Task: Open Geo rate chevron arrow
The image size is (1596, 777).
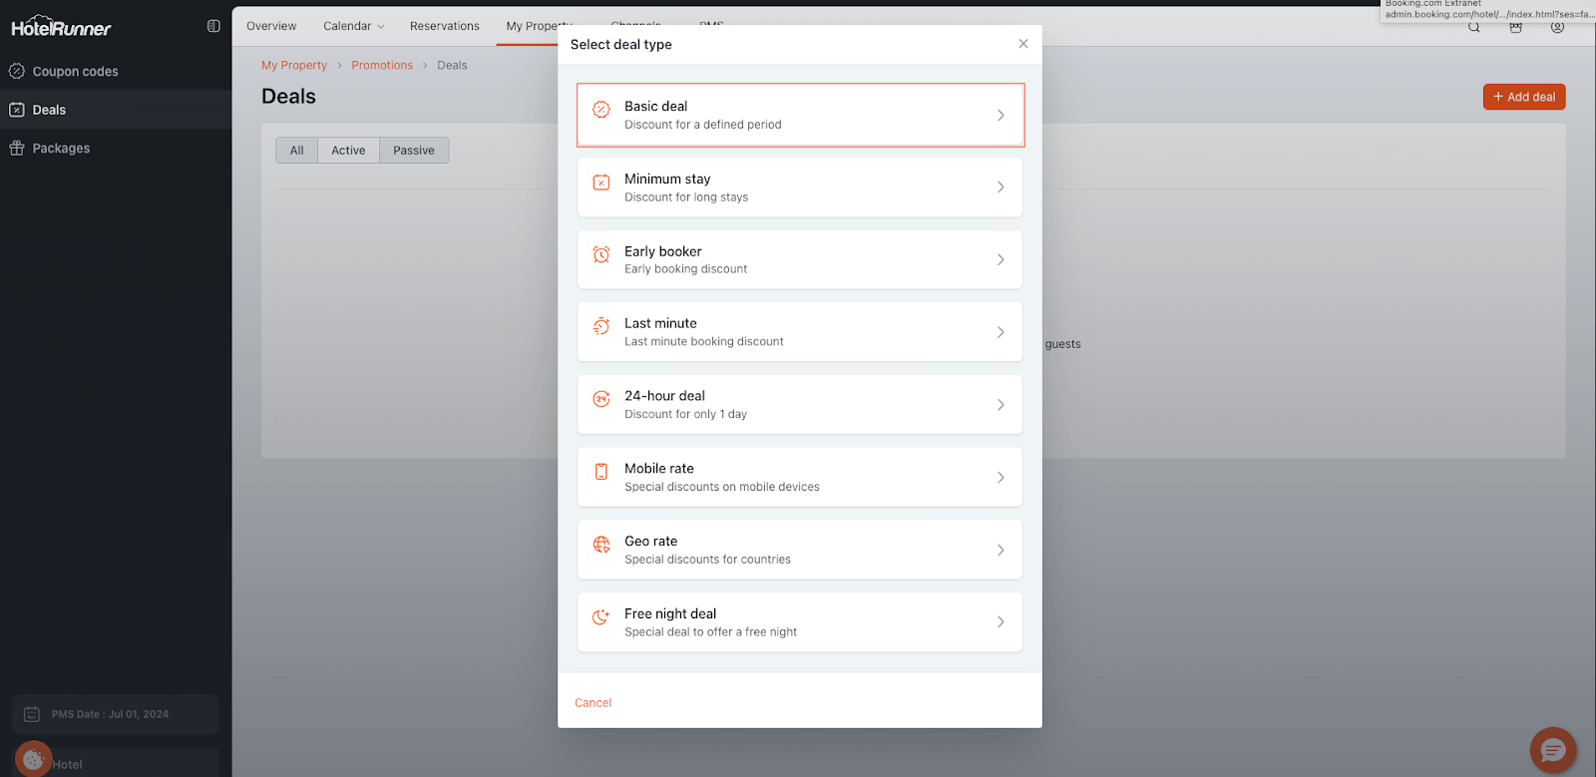Action: [1000, 551]
